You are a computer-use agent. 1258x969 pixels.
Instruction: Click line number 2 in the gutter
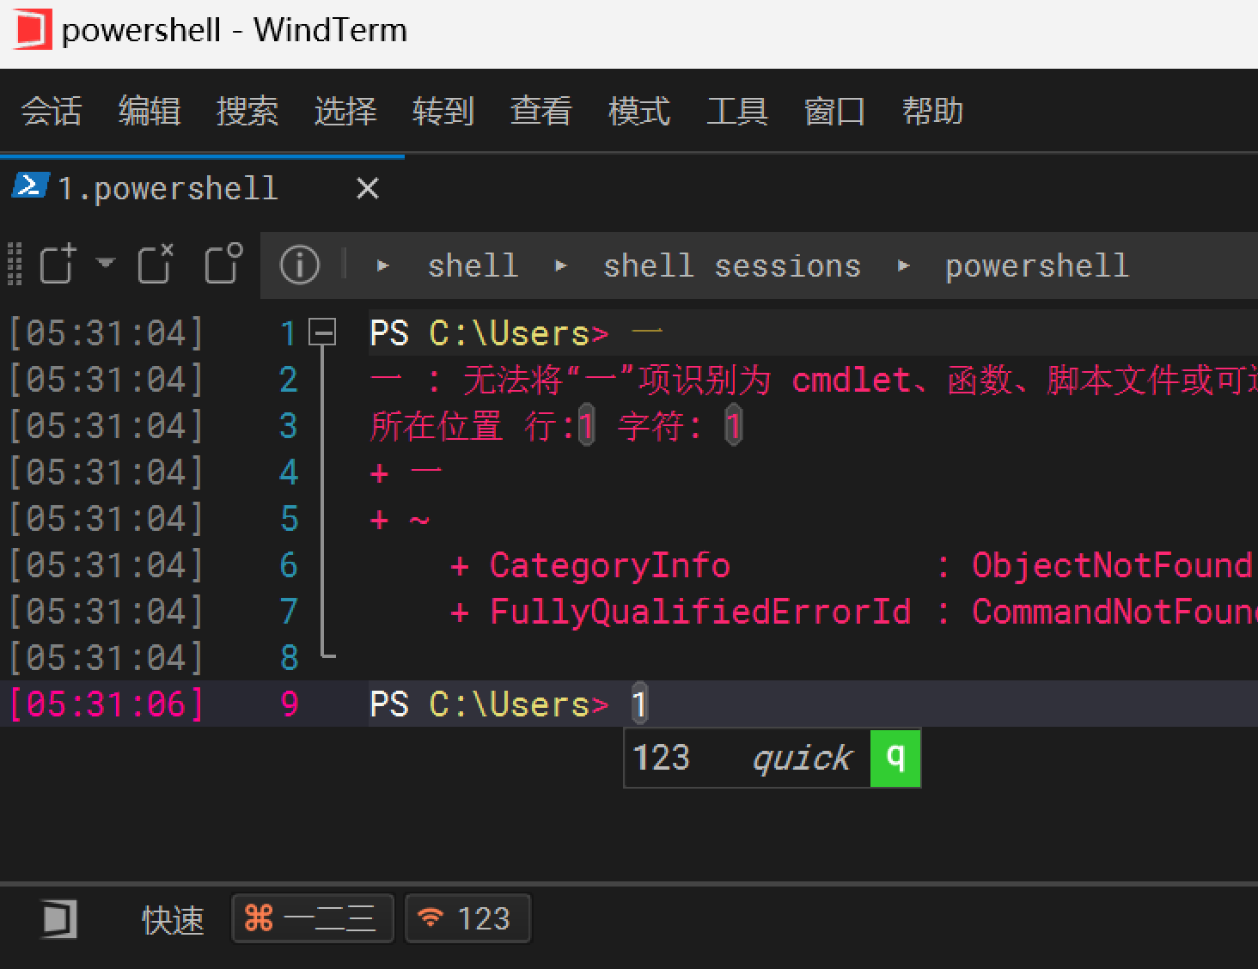289,380
